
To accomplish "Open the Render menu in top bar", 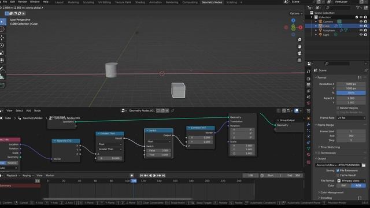I will (23, 2).
